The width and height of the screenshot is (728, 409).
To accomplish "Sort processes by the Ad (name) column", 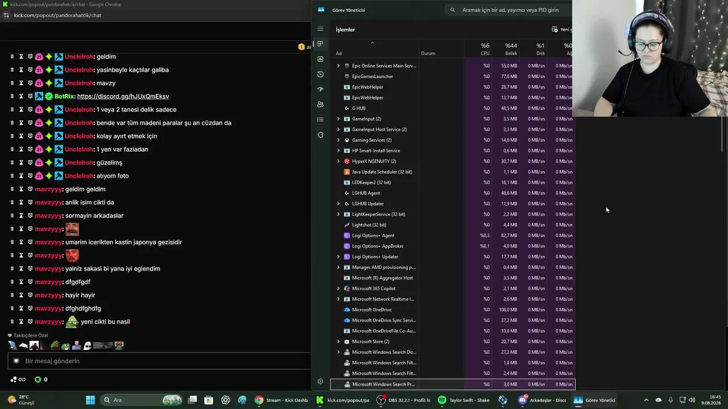I will pos(374,49).
